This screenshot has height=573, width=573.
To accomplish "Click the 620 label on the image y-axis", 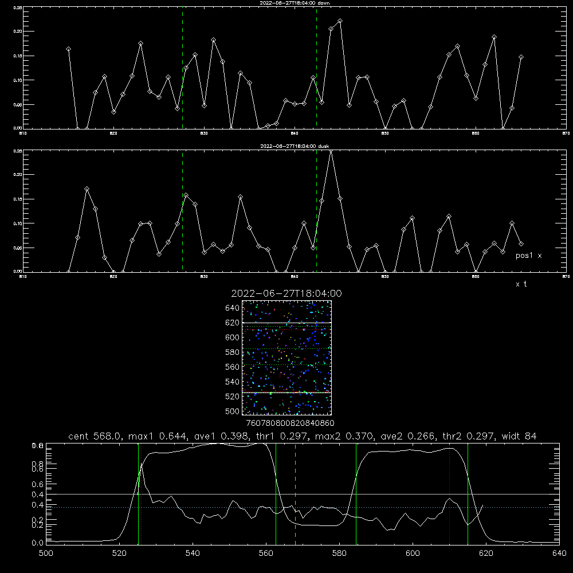I will 233,323.
